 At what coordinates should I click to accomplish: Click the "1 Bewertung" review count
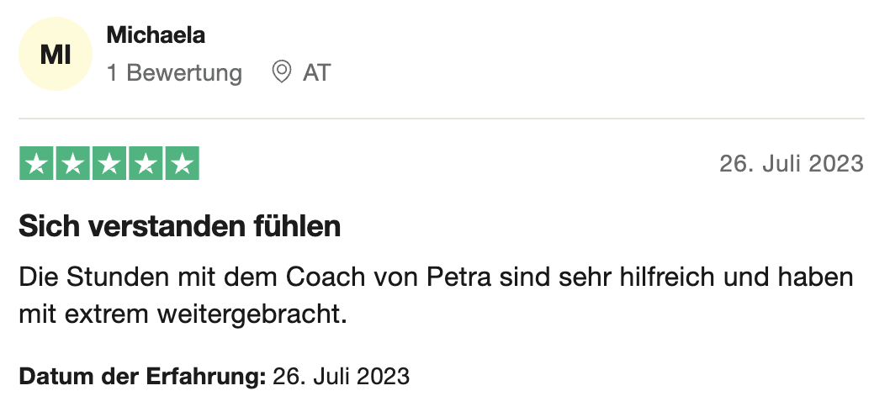pyautogui.click(x=174, y=73)
